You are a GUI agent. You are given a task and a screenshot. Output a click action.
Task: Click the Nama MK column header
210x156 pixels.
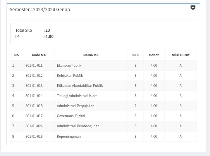tap(91, 55)
